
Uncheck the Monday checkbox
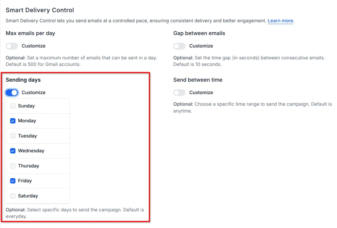pos(13,121)
